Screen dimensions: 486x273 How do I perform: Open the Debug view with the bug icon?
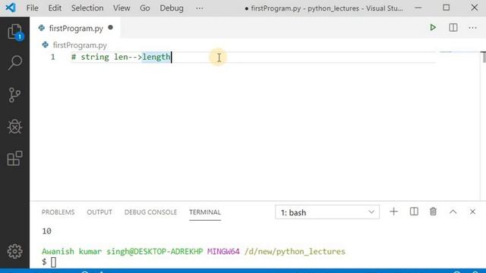pyautogui.click(x=14, y=127)
